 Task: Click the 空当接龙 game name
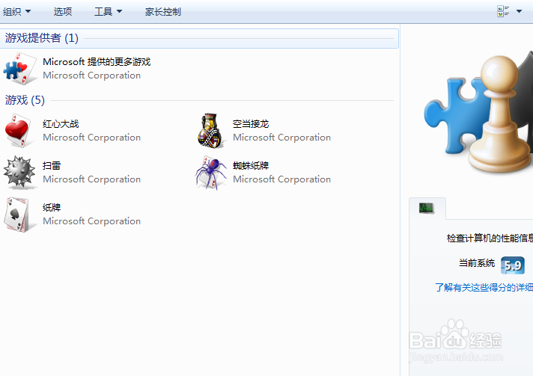click(251, 124)
